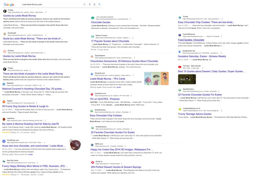Image resolution: width=257 pixels, height=186 pixels.
Task: Click the TK's Cards illustration thumbnail
Action: 156,78
